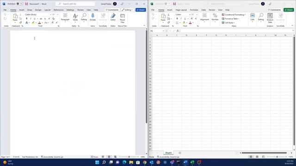
Task: Open Number format group in Excel
Action: [x=215, y=18]
